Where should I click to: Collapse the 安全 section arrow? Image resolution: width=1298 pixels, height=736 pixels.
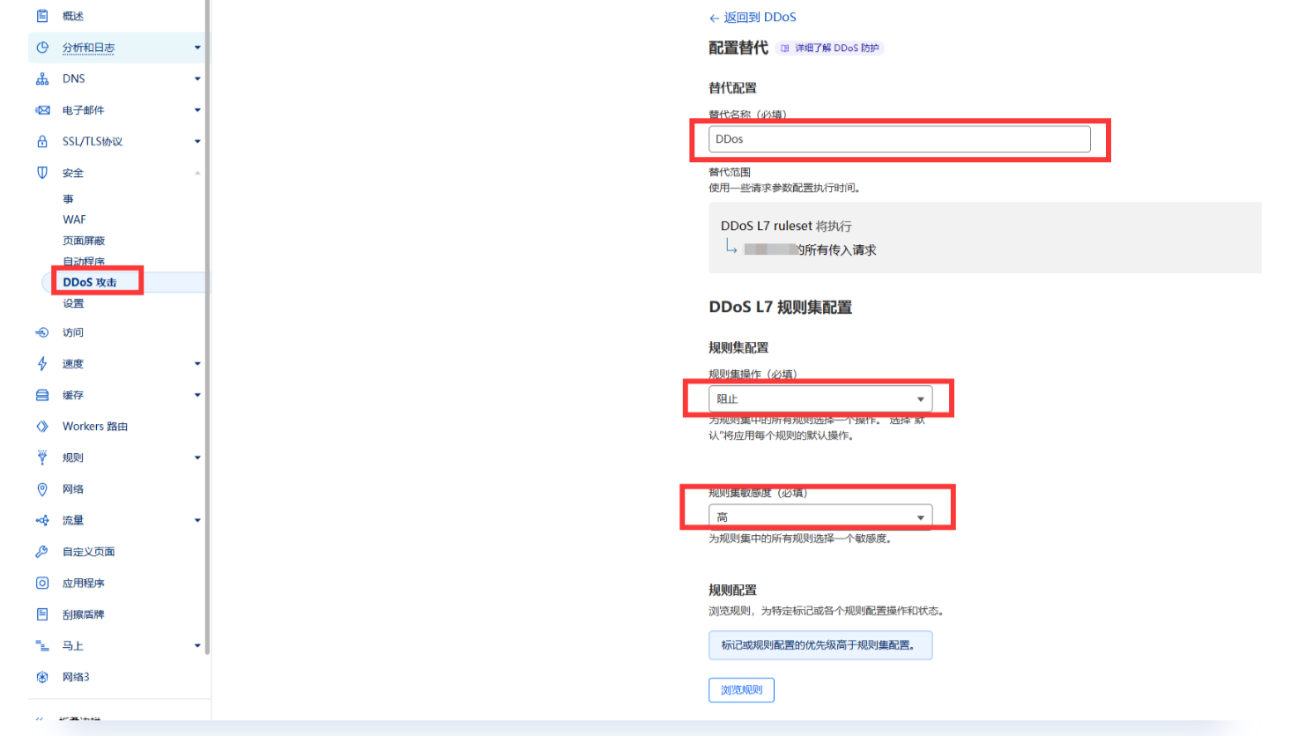click(x=197, y=173)
